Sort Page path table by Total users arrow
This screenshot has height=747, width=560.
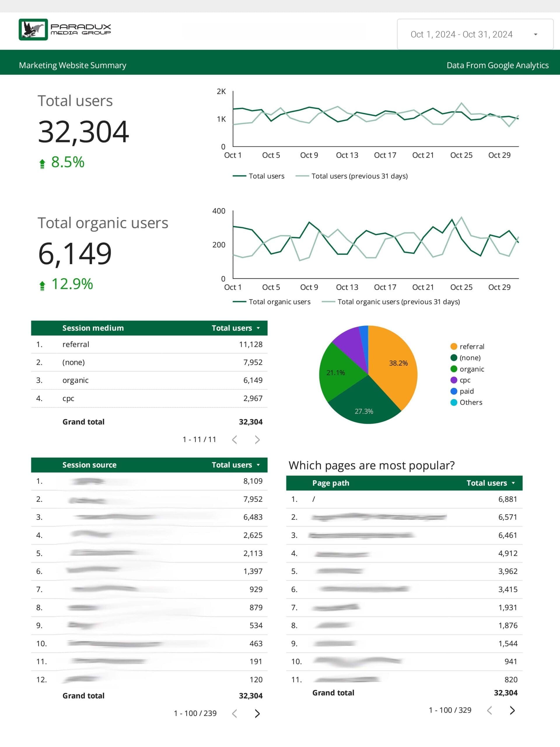(513, 483)
